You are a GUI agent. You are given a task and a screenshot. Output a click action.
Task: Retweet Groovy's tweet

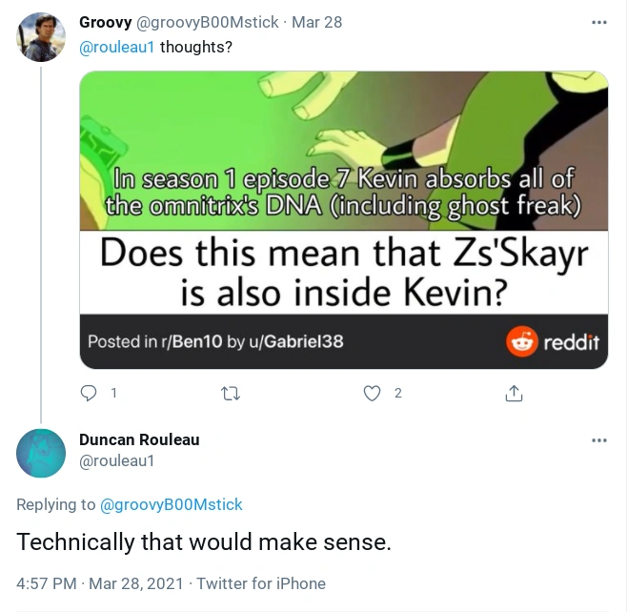point(230,393)
